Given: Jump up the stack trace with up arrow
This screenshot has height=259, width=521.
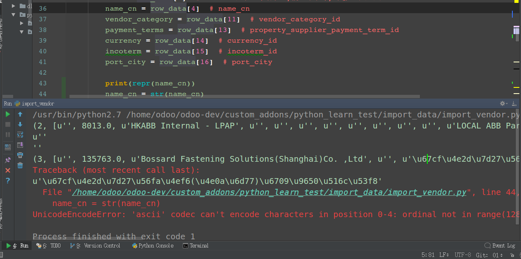Looking at the screenshot, I should 20,114.
